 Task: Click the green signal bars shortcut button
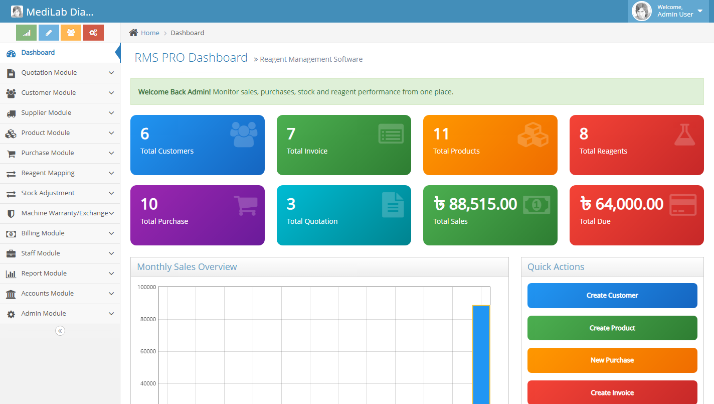(x=27, y=33)
